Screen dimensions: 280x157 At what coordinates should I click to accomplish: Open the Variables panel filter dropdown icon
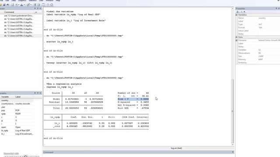35,93
